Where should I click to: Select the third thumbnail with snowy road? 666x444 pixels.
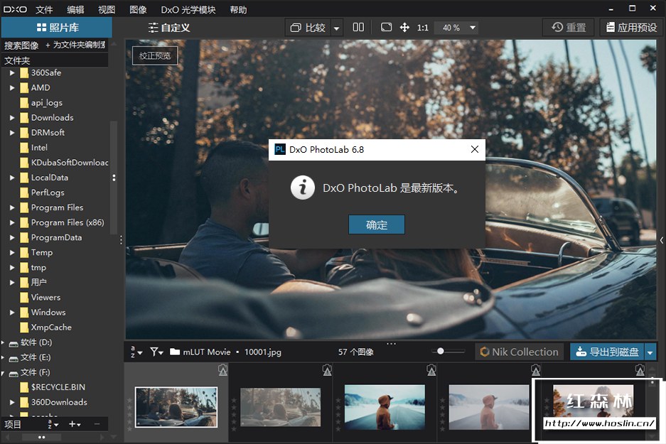384,407
